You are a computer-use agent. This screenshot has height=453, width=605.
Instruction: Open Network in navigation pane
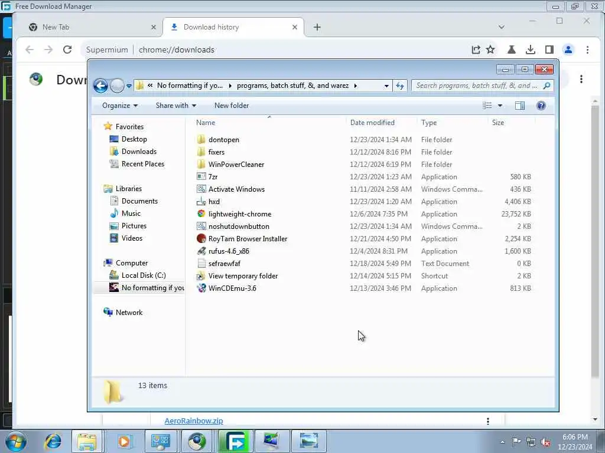(x=129, y=313)
